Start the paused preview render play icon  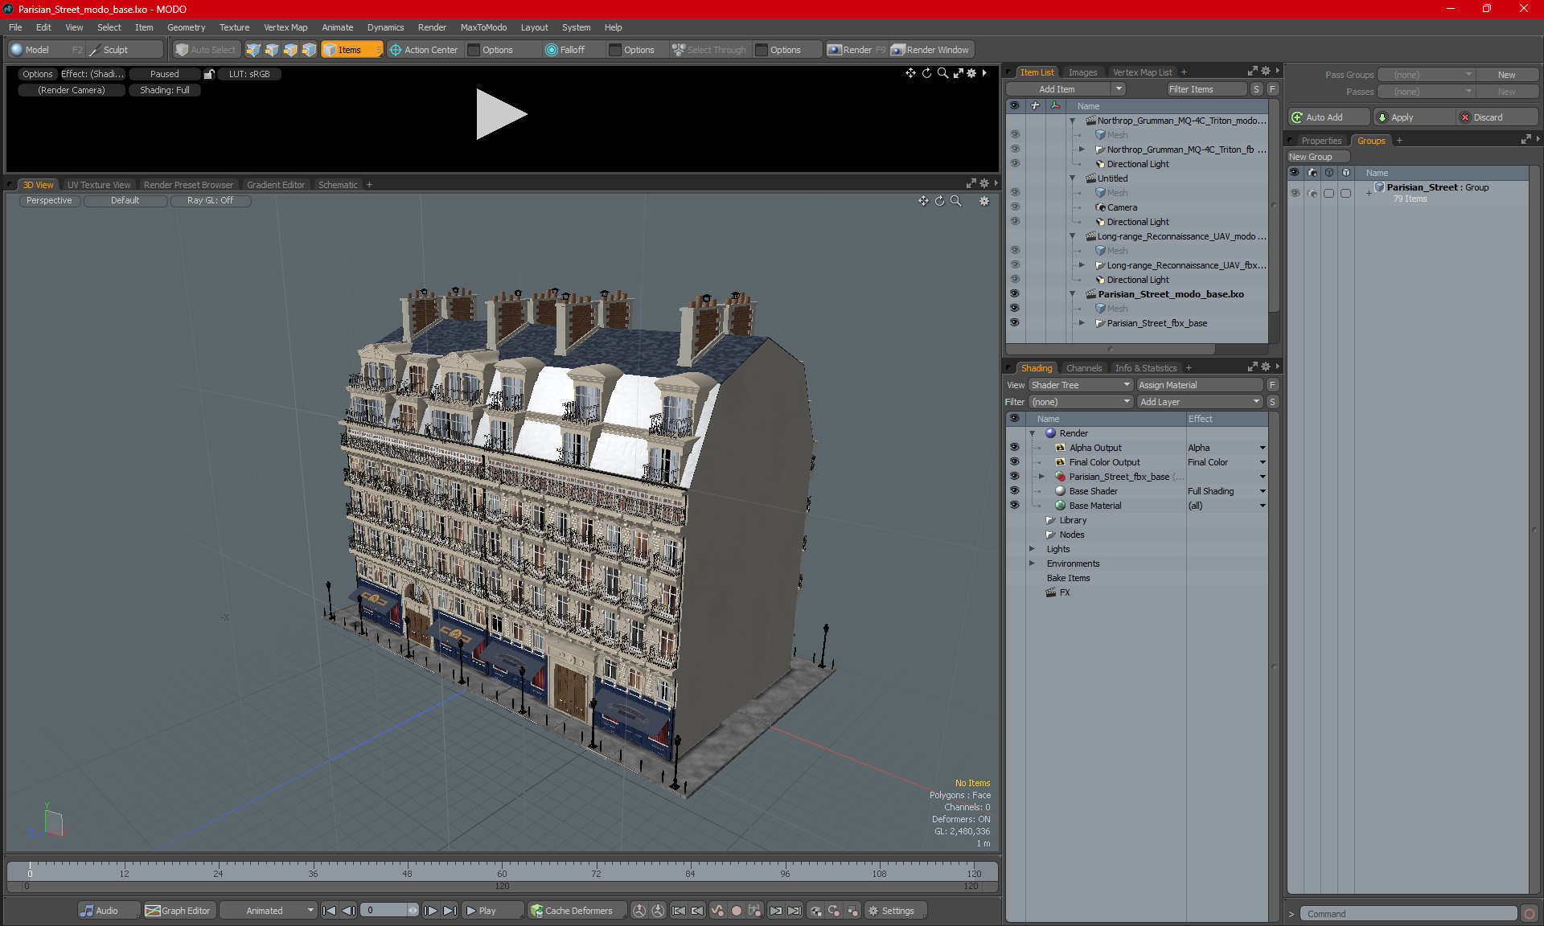click(x=500, y=114)
